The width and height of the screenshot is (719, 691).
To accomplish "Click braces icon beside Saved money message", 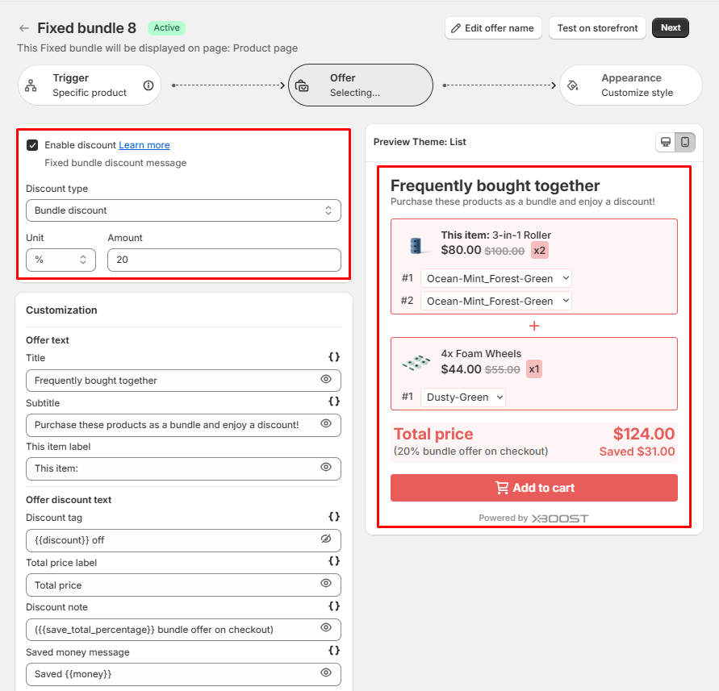I will tap(334, 650).
